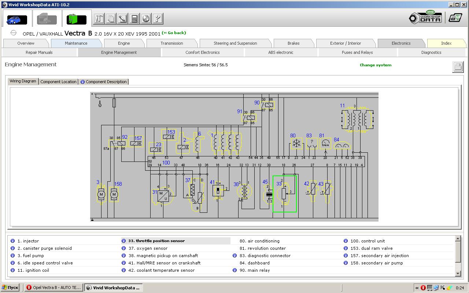Click the Opel logo beside the model name
The height and width of the screenshot is (293, 469).
click(14, 33)
